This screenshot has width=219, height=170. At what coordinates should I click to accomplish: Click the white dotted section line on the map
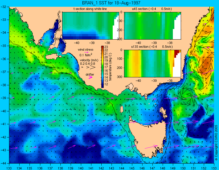79,101
